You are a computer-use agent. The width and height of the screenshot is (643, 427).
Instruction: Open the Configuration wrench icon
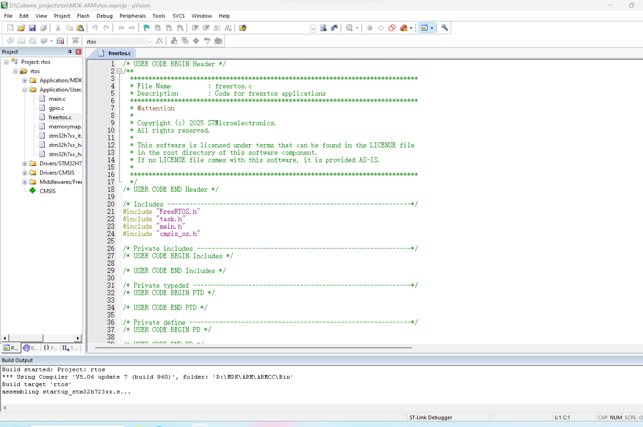pyautogui.click(x=444, y=28)
